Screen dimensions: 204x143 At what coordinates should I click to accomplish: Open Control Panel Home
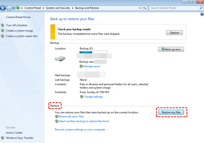[x=18, y=17]
